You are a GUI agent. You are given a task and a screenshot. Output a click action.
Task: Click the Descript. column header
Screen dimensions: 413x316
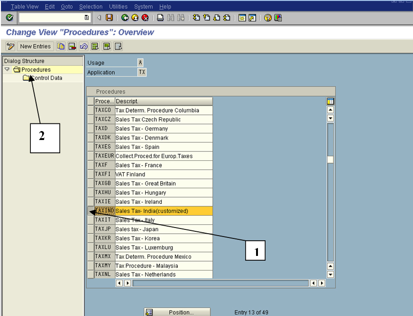click(x=164, y=101)
